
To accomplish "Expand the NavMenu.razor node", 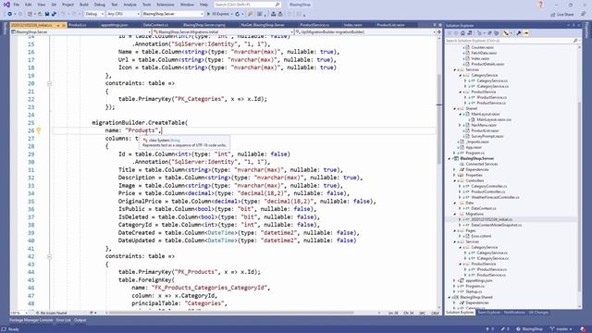I will click(461, 125).
